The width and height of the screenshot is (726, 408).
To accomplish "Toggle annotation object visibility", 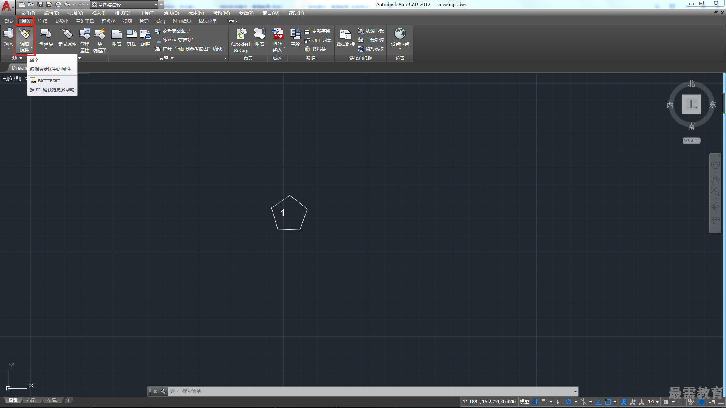I will [x=624, y=402].
